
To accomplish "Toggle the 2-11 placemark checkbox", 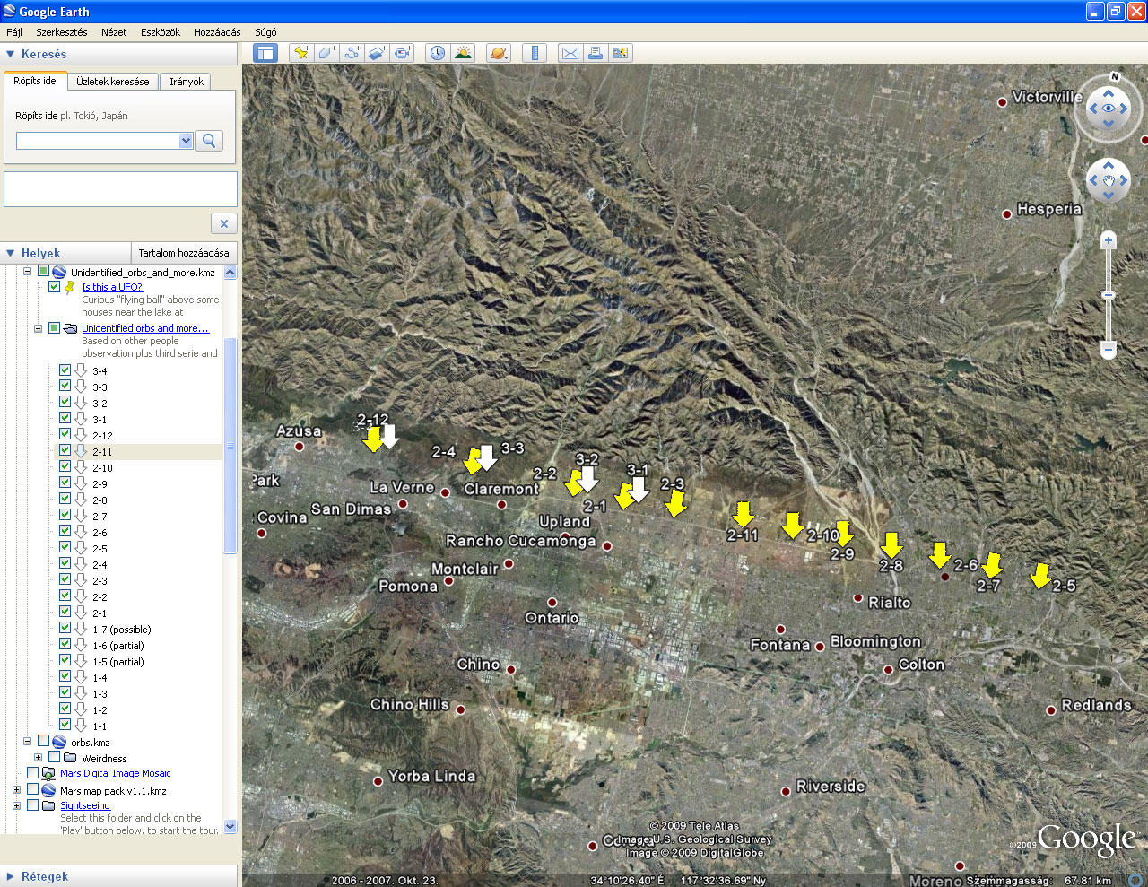I will [x=65, y=450].
